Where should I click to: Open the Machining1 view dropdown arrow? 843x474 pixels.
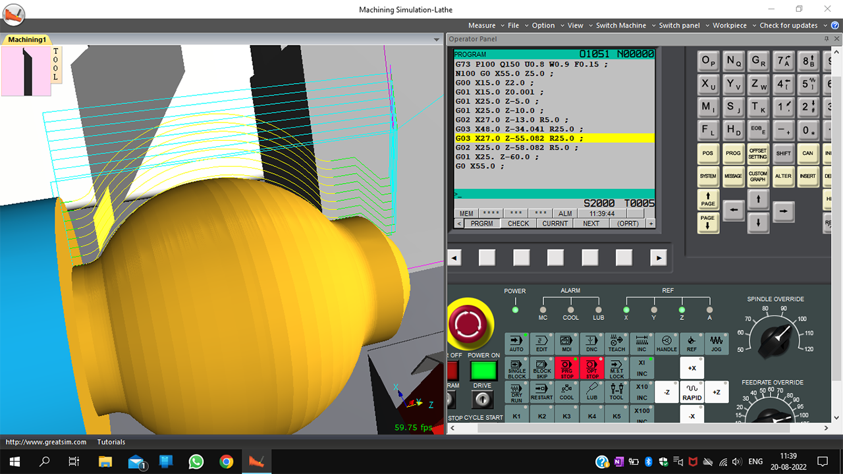[x=436, y=40]
